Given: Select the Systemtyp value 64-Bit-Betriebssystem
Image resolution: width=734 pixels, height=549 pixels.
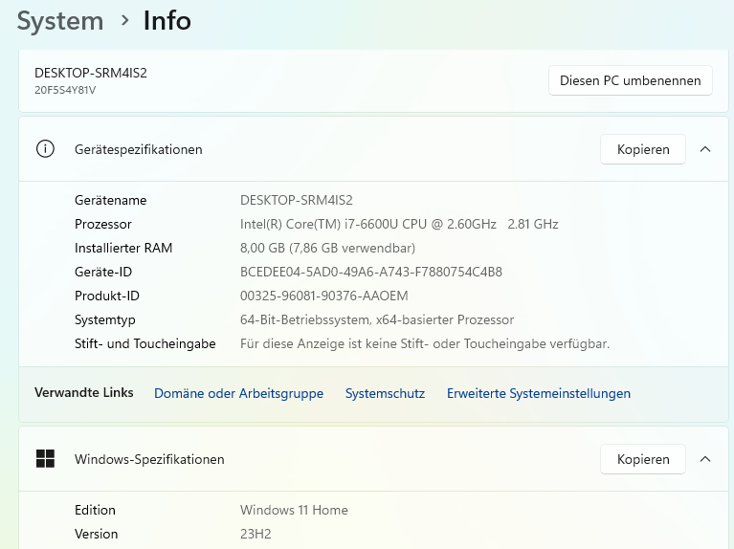Looking at the screenshot, I should 377,319.
